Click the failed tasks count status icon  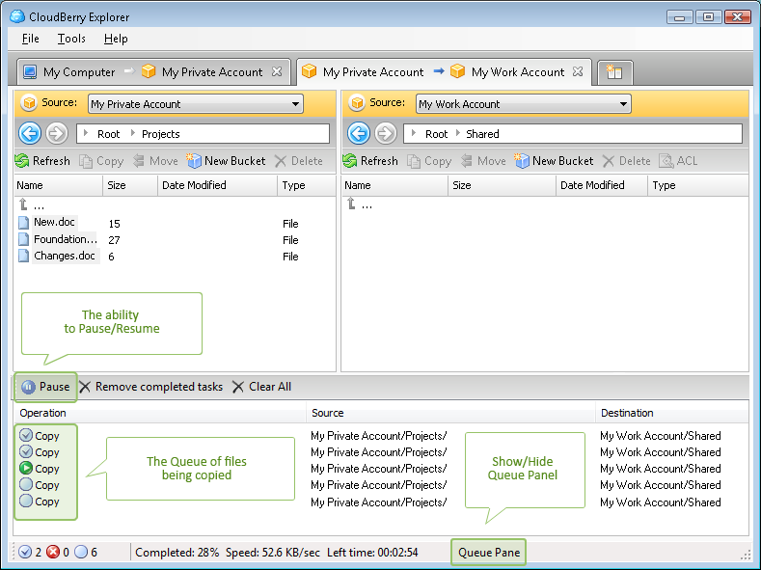pos(54,553)
